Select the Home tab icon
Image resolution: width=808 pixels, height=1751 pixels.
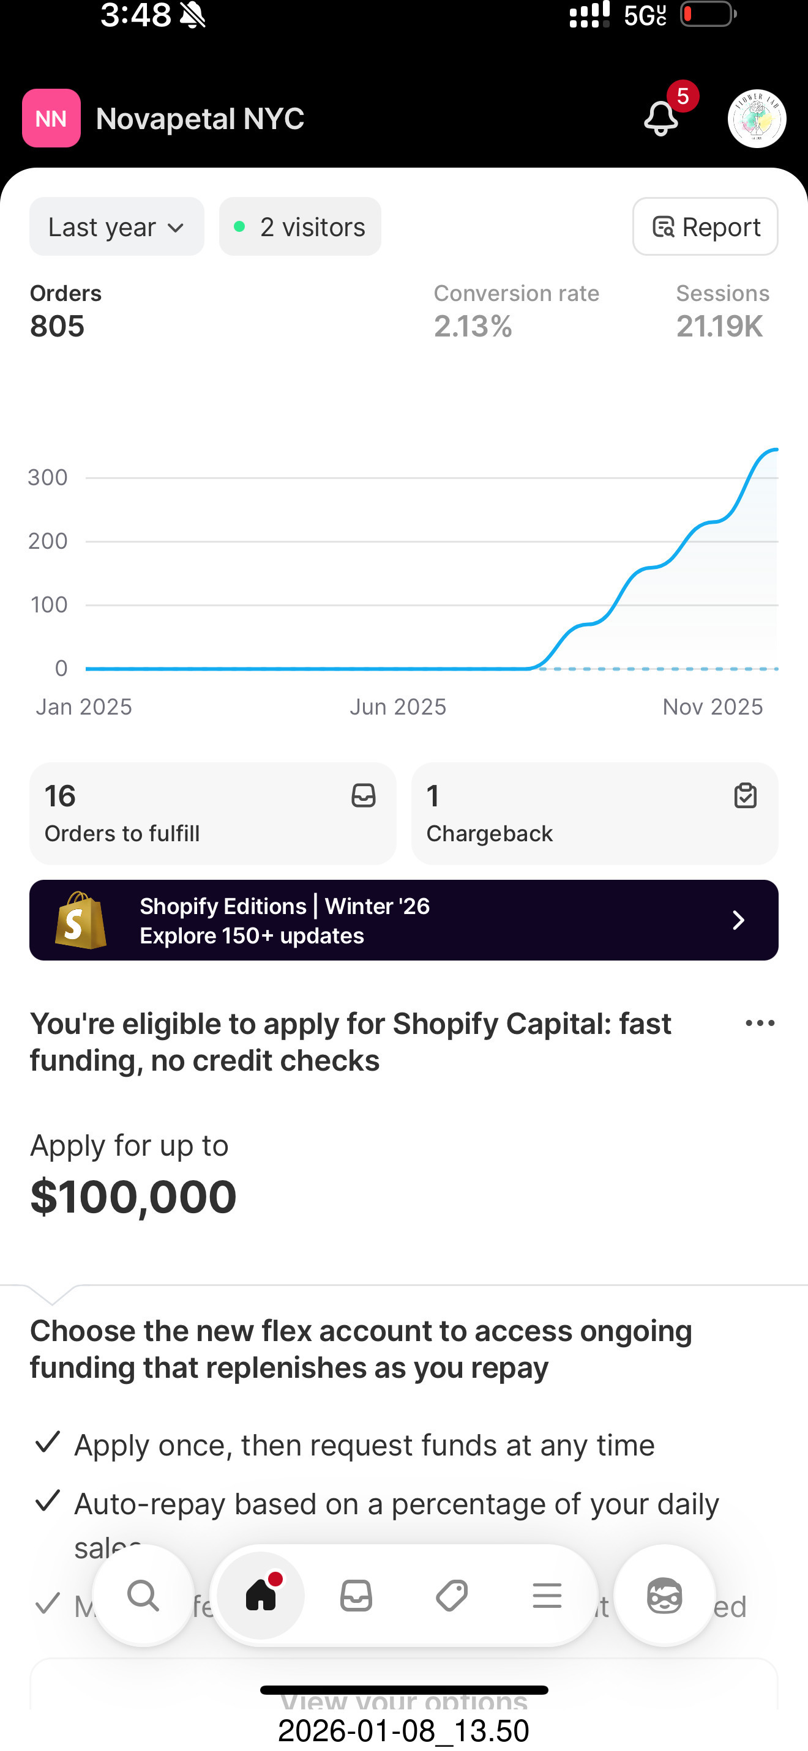click(x=261, y=1594)
